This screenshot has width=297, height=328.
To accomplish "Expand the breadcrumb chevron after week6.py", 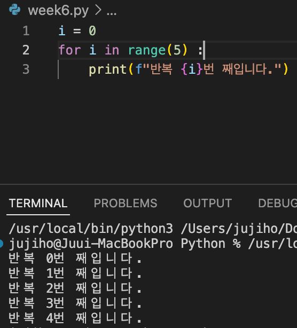I will (x=98, y=10).
